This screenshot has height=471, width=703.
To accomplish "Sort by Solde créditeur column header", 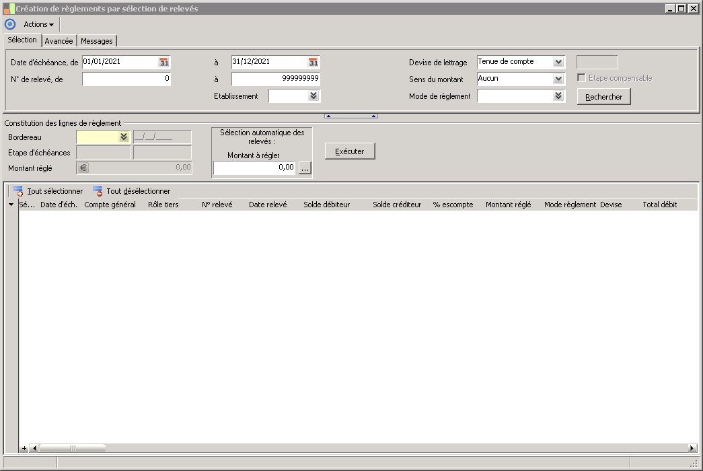I will (397, 205).
